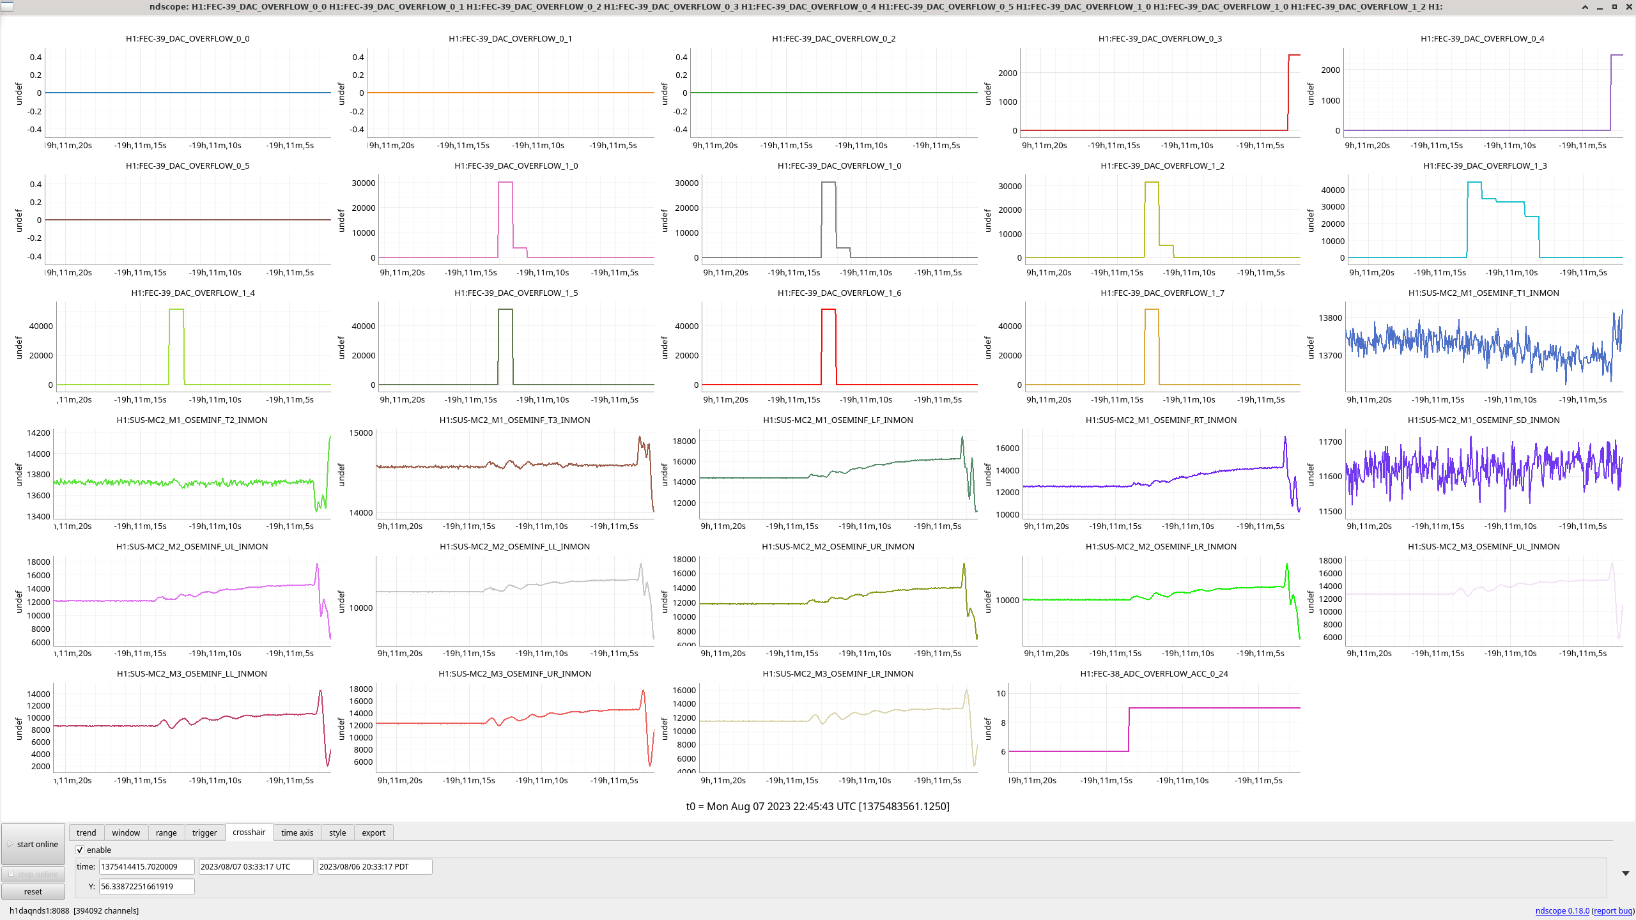This screenshot has width=1636, height=920.
Task: Shade window with title bar up-arrow icon
Action: click(x=1585, y=7)
